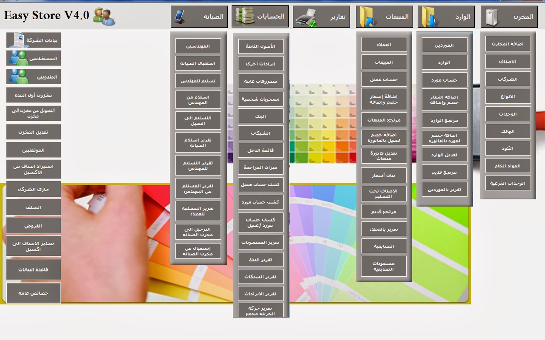Select الشركات in المخزن menu
The height and width of the screenshot is (340, 545).
508,79
